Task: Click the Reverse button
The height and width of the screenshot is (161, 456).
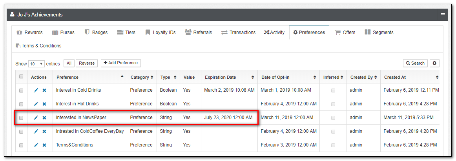Action: (87, 63)
